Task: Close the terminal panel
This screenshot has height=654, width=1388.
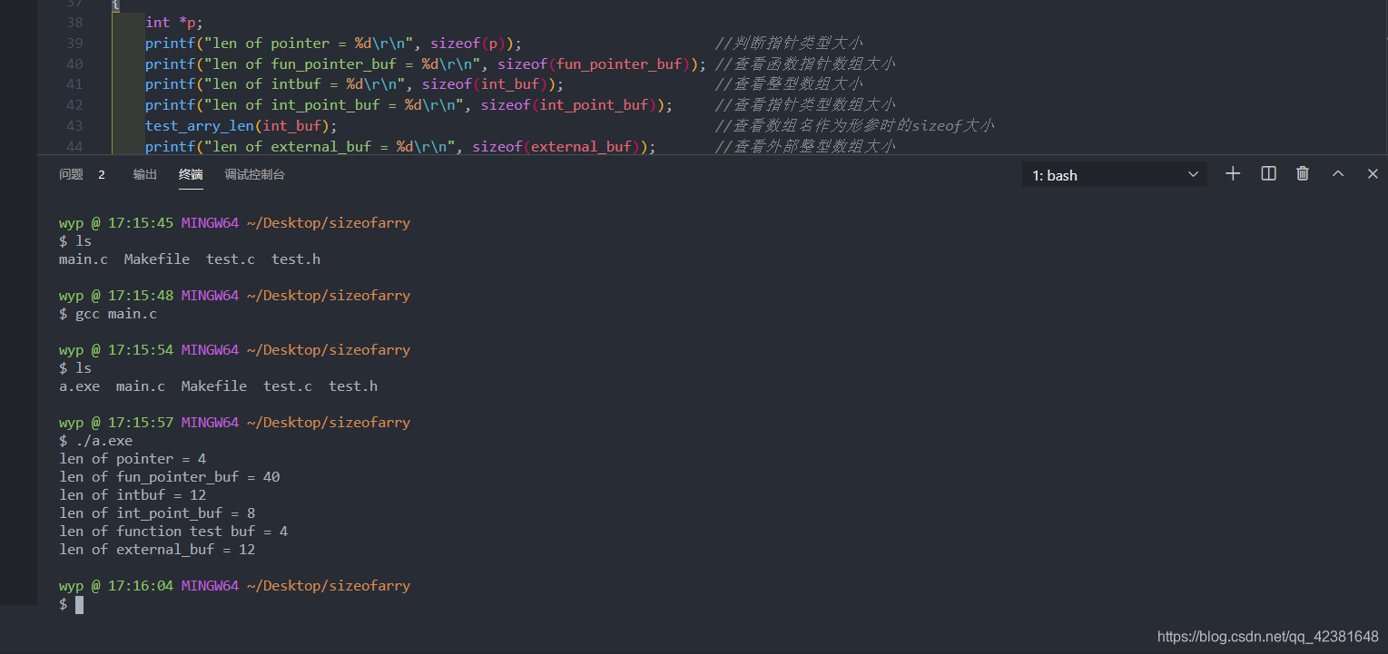Action: (x=1373, y=173)
